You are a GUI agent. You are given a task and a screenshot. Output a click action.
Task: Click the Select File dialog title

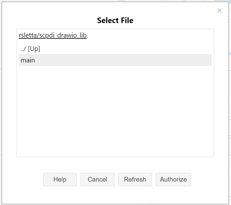(x=115, y=21)
